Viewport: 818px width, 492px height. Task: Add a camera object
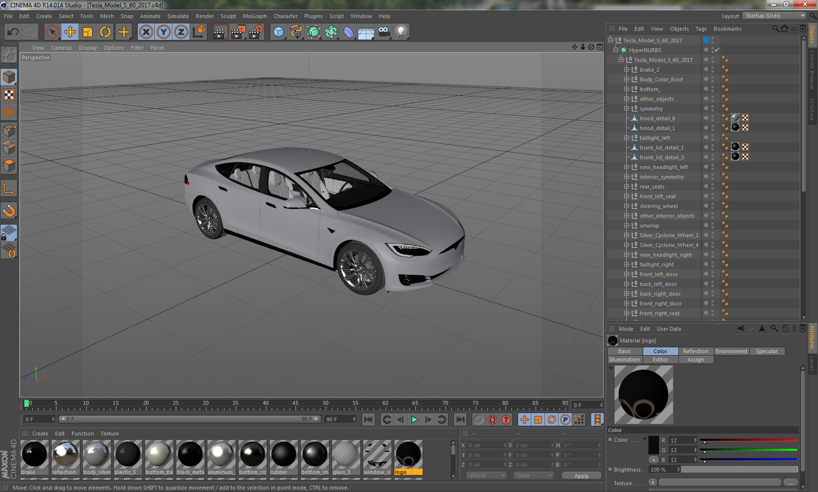click(x=384, y=32)
